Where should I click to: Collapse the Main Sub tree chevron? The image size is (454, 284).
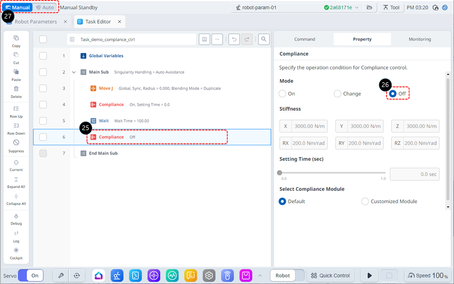(74, 72)
